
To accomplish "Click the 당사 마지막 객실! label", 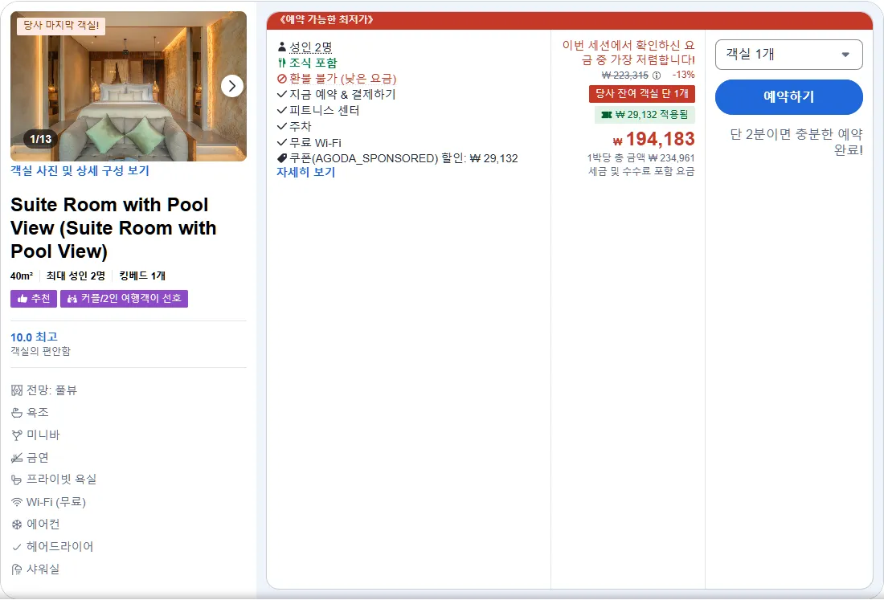I will pos(61,26).
